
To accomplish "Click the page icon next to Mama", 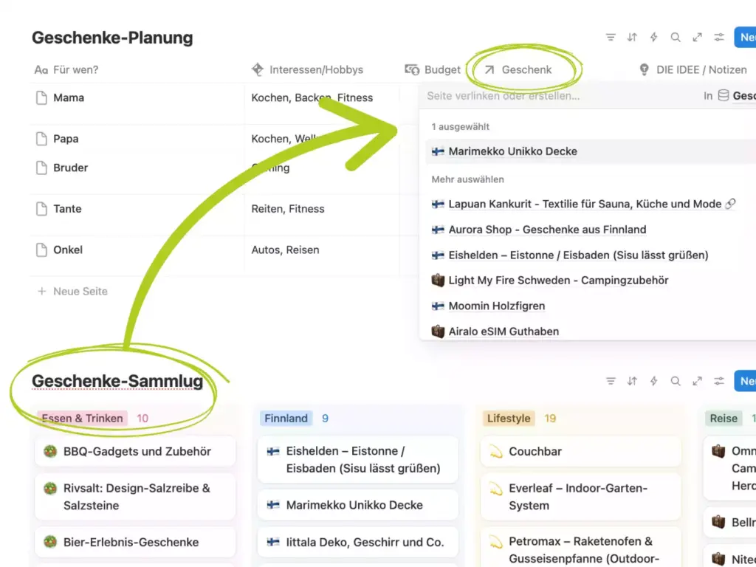I will [x=42, y=97].
